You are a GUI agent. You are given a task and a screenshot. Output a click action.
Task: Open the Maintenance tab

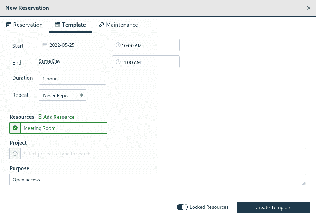[122, 25]
